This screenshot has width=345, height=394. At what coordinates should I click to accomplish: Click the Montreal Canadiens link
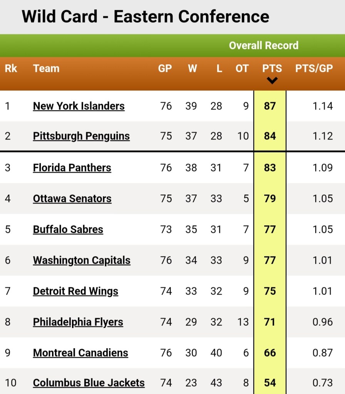click(x=80, y=353)
